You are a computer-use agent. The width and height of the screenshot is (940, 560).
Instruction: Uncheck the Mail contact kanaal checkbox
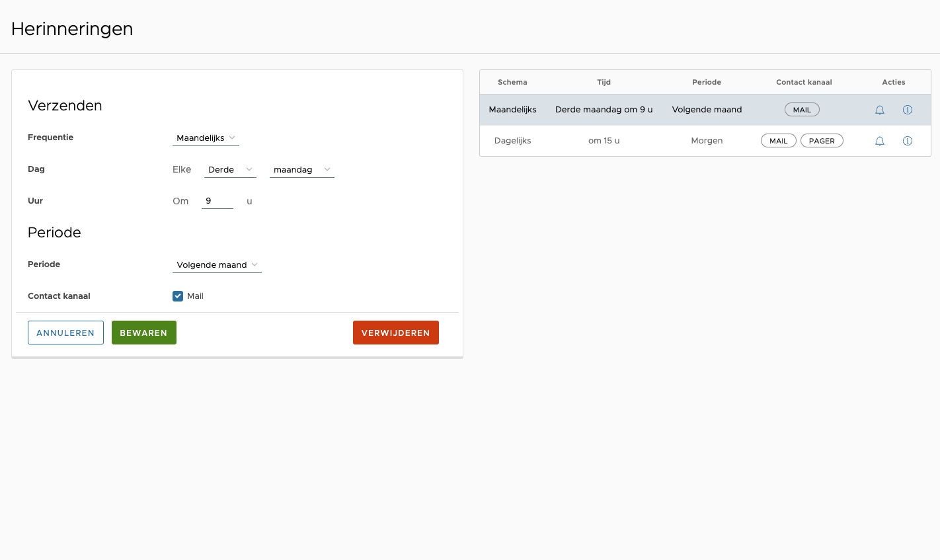pos(178,296)
